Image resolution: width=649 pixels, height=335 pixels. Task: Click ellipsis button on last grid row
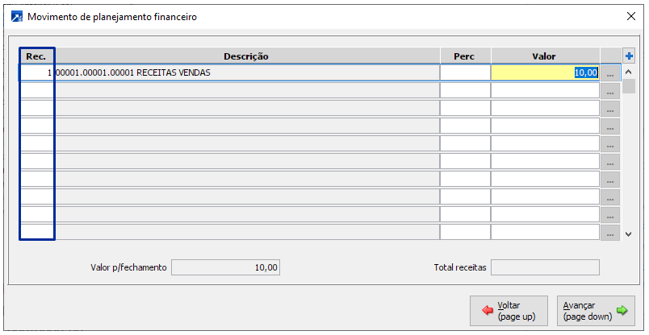(x=609, y=233)
